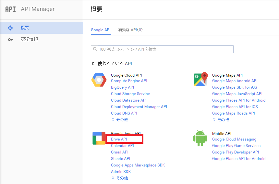
Task: Open the Gmail API link
Action: tap(120, 152)
